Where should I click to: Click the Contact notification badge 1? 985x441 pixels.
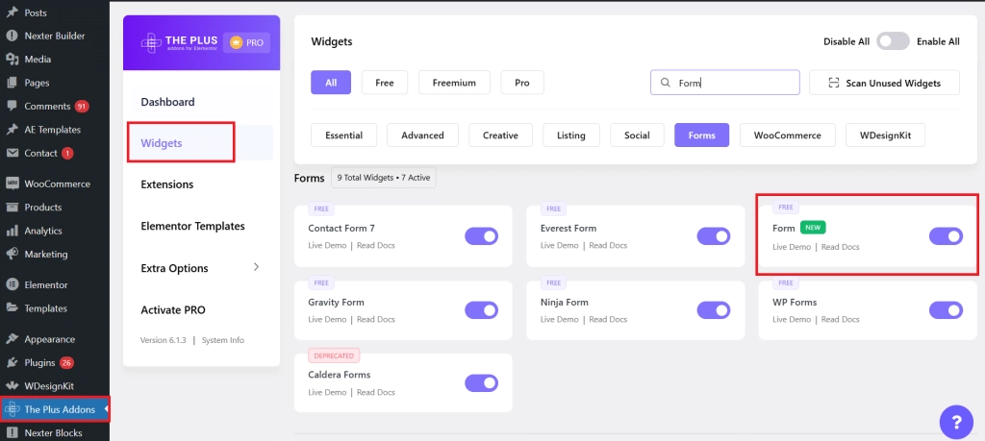pos(68,153)
